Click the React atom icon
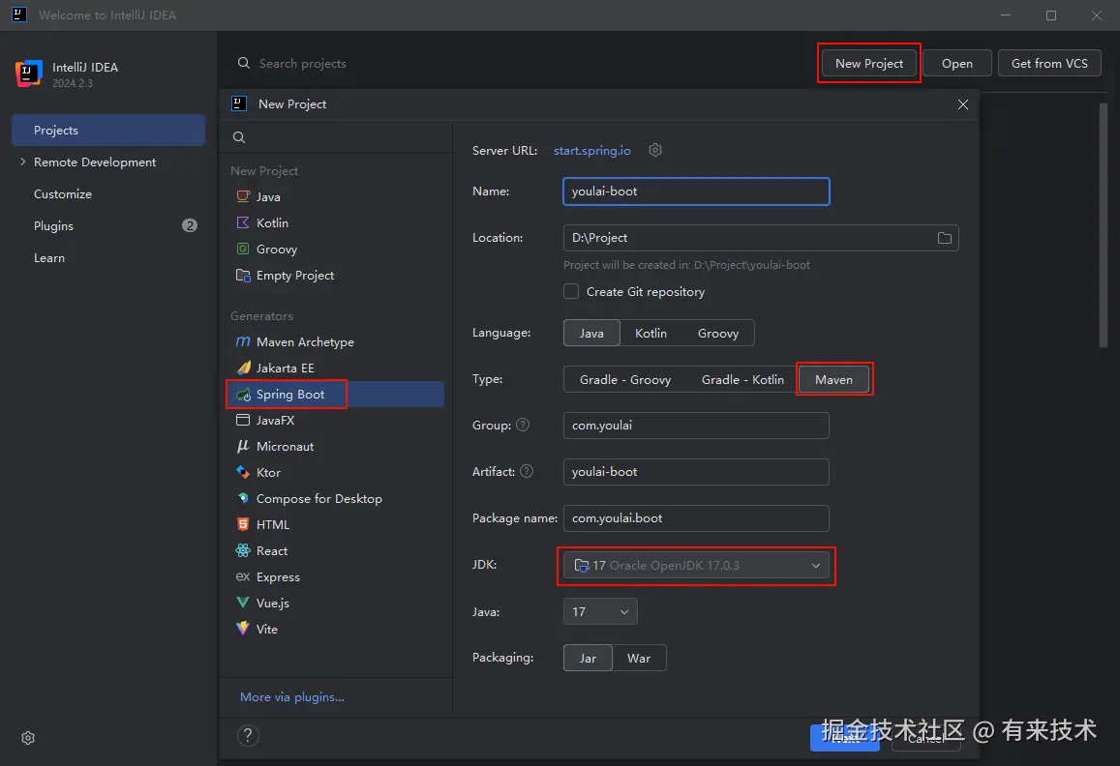The height and width of the screenshot is (766, 1120). pyautogui.click(x=243, y=550)
